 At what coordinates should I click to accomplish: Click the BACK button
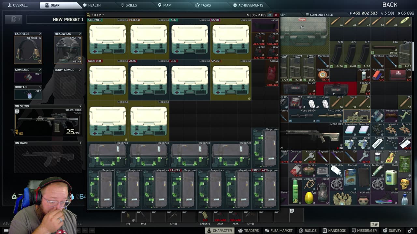point(390,5)
